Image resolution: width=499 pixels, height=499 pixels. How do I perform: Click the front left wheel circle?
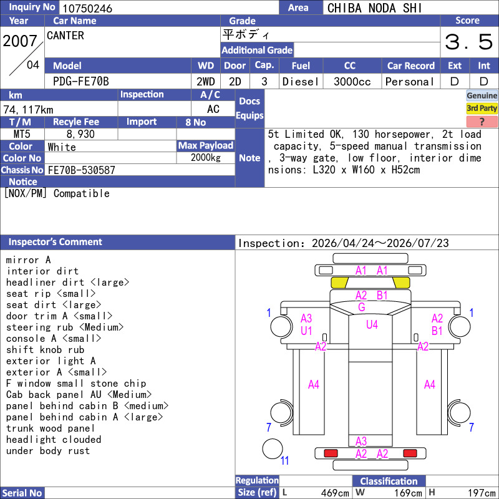(x=281, y=326)
